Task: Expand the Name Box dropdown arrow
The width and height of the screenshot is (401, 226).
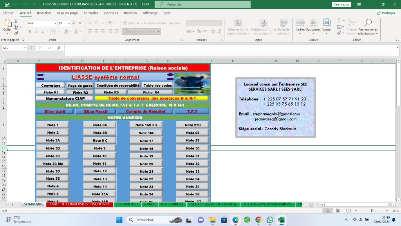Action: [25, 48]
